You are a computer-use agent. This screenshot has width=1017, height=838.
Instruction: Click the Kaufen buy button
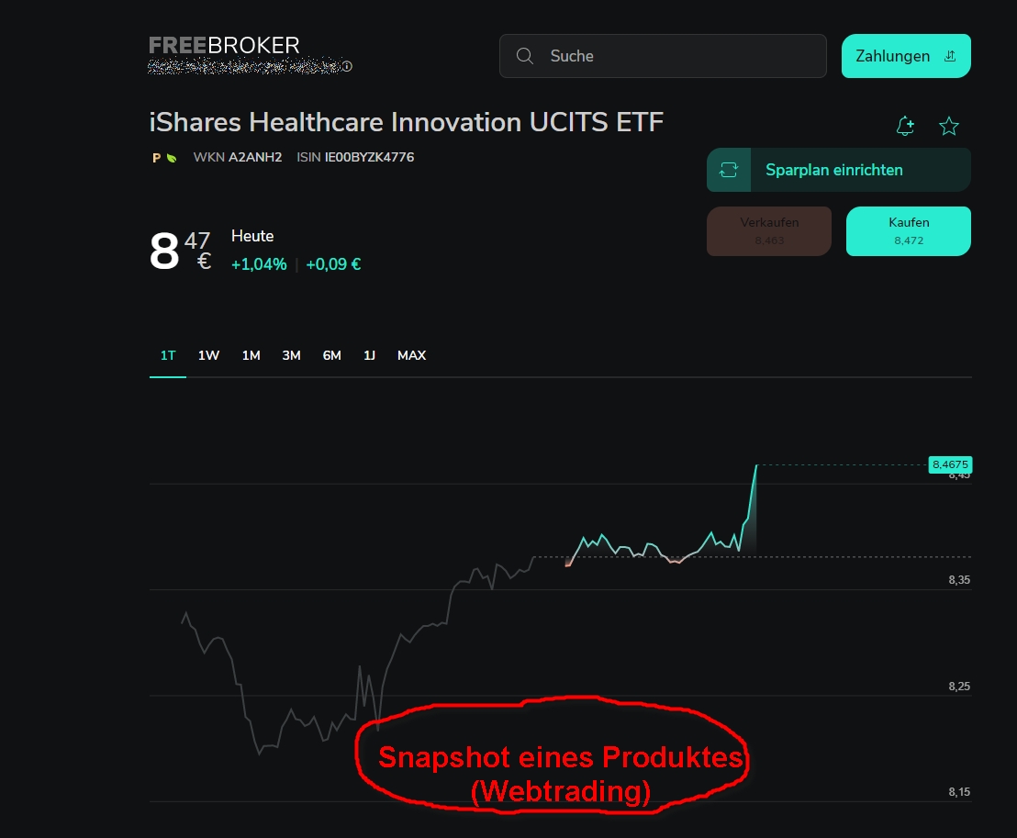click(909, 231)
